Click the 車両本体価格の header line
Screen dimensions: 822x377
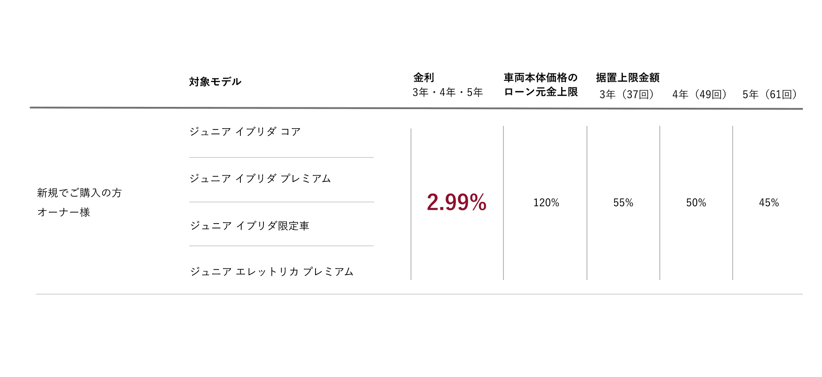[x=540, y=78]
